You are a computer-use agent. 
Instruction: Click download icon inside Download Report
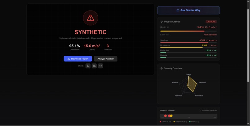click(x=69, y=59)
